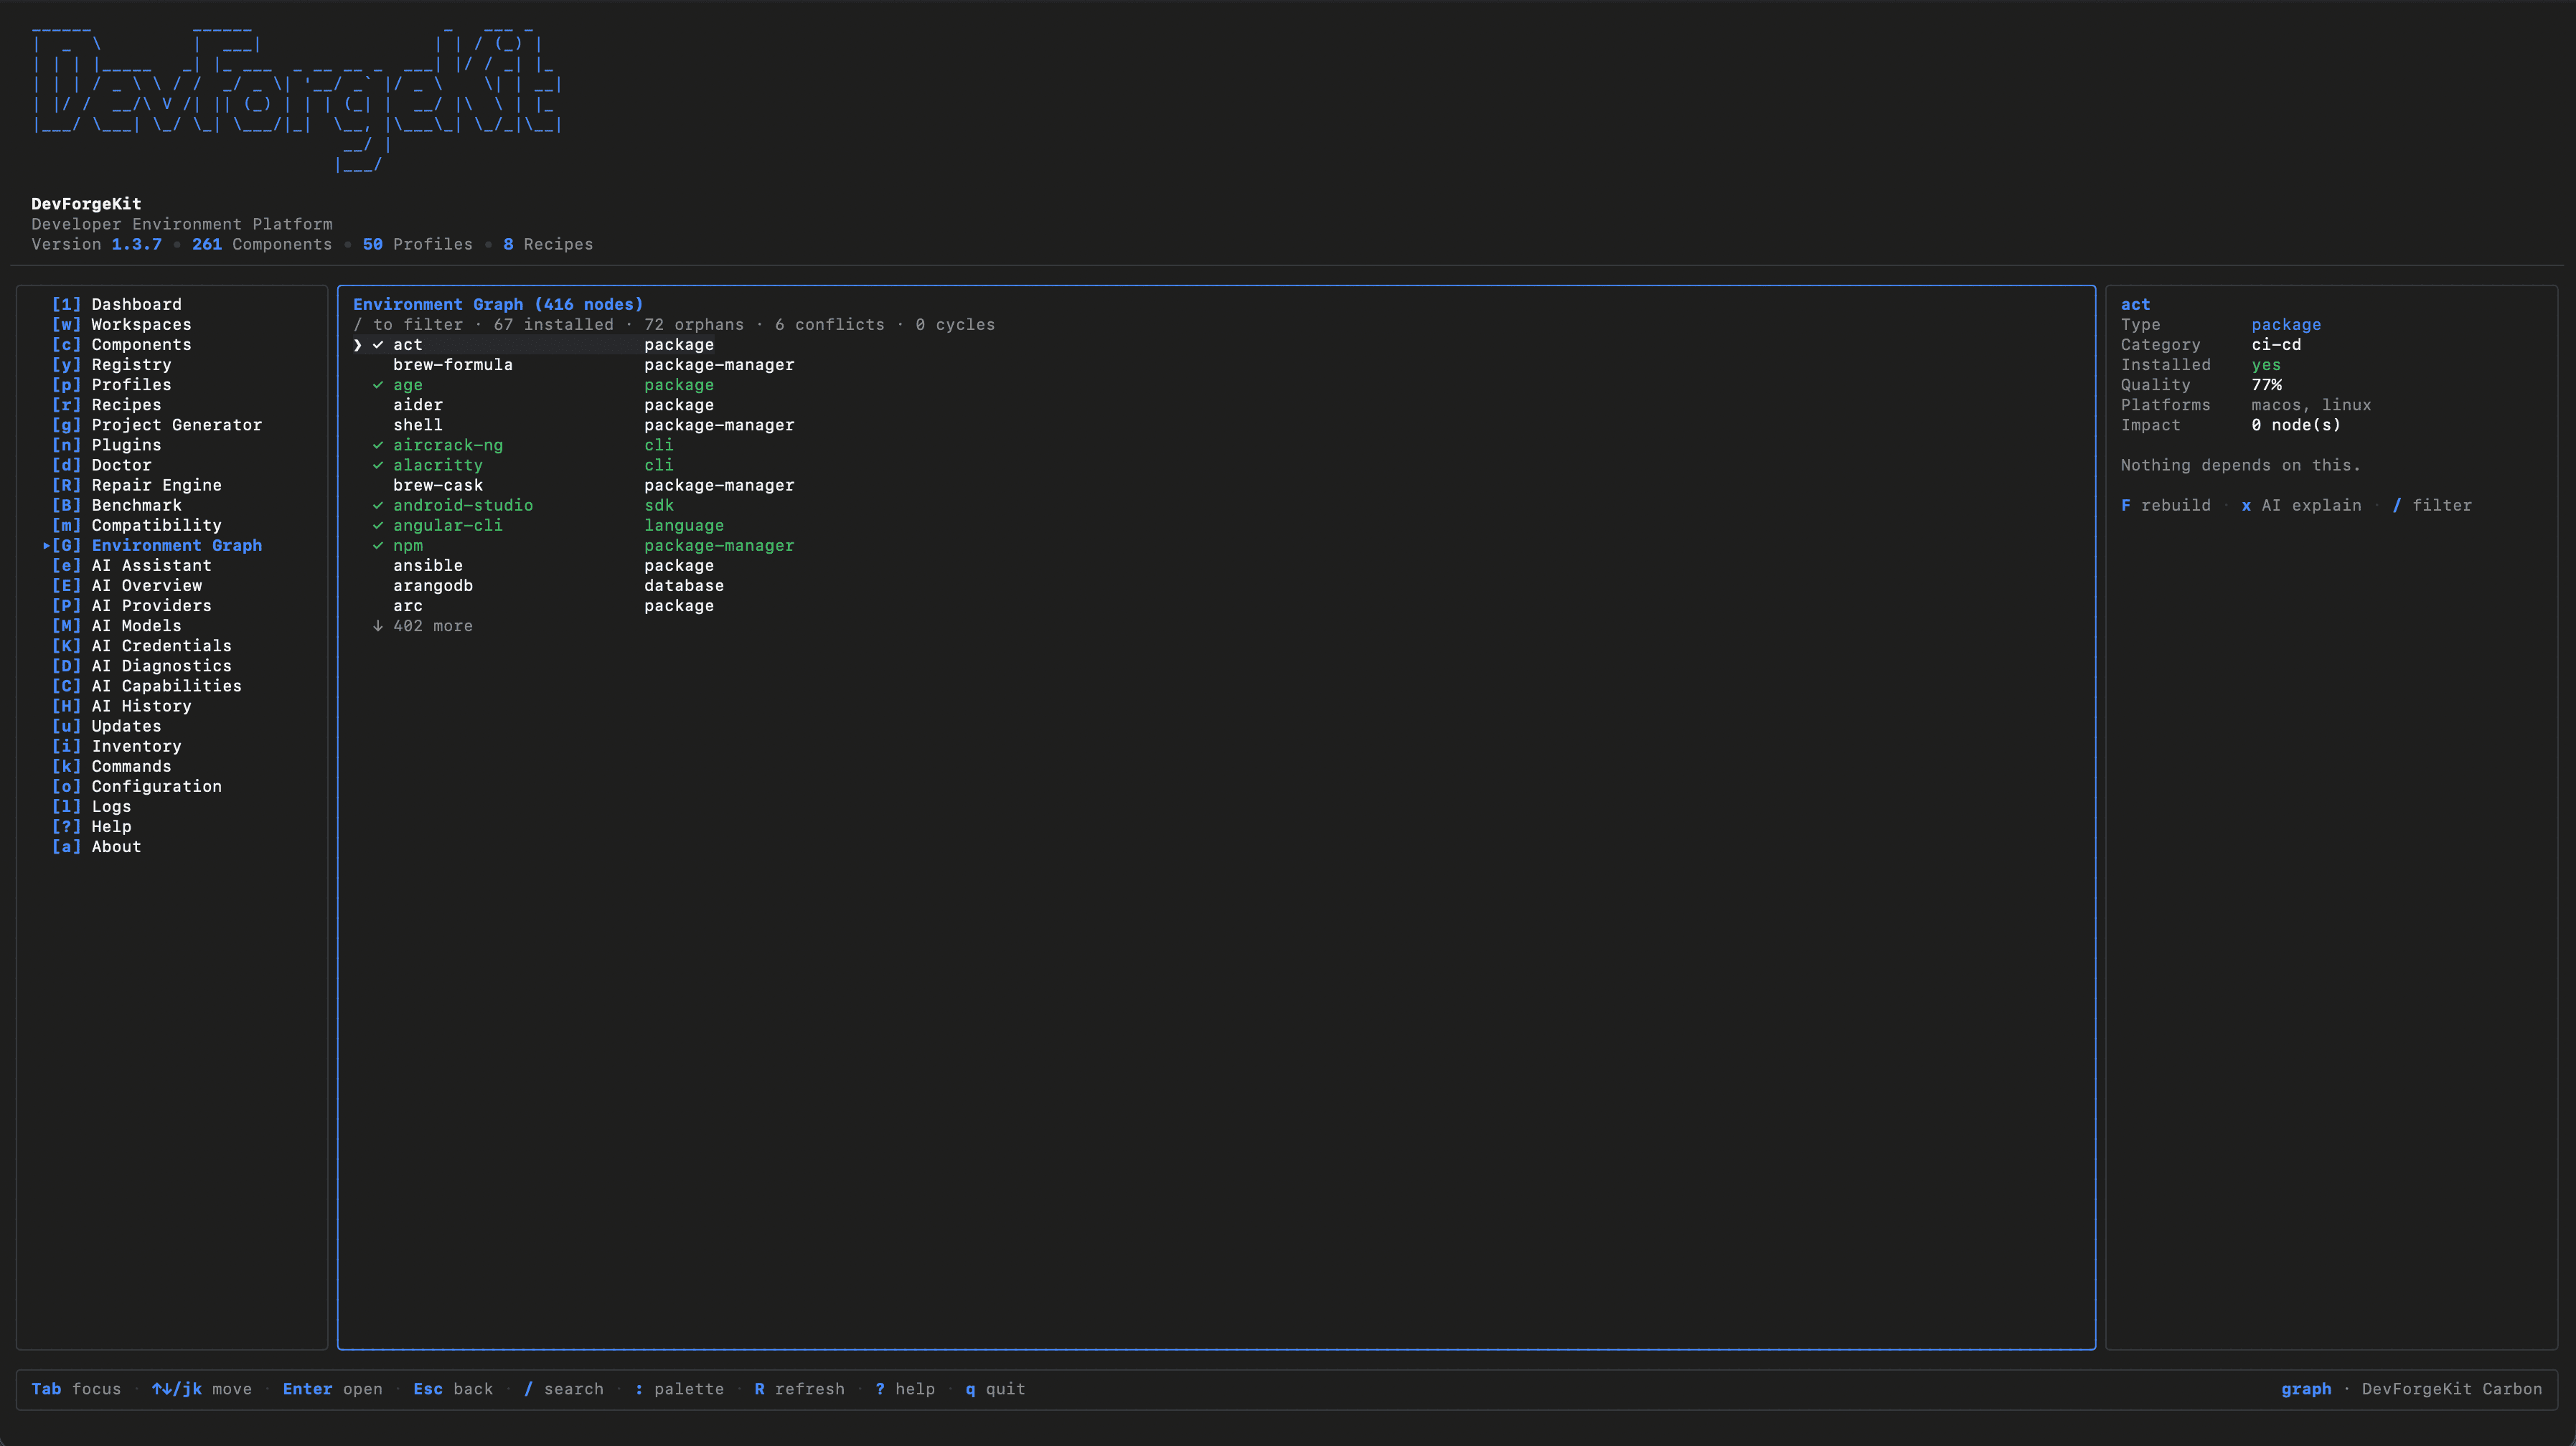Go to AI Diagnostics
2576x1446 pixels.
click(x=141, y=666)
